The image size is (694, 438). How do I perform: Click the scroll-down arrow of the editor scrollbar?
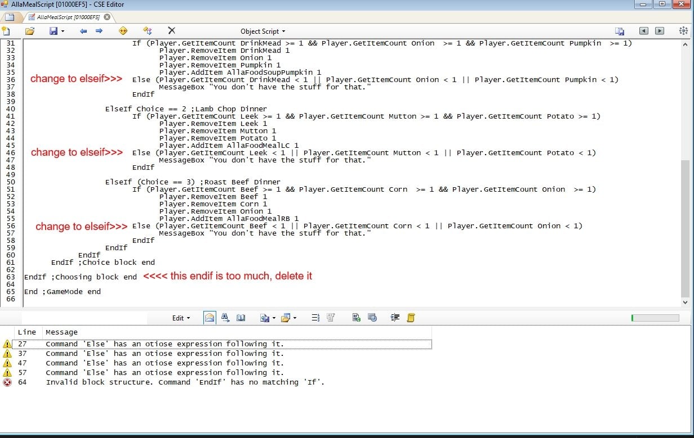coord(685,302)
